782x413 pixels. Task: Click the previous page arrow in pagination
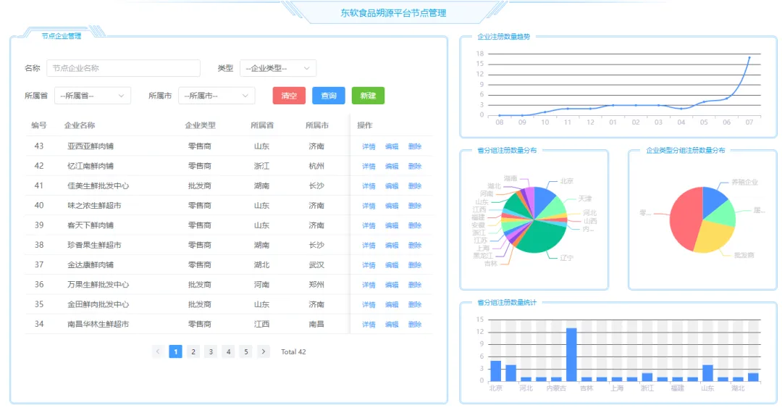coord(158,351)
